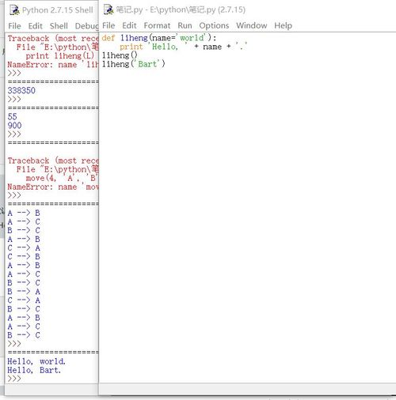Open the editor's File menu

pyautogui.click(x=109, y=25)
